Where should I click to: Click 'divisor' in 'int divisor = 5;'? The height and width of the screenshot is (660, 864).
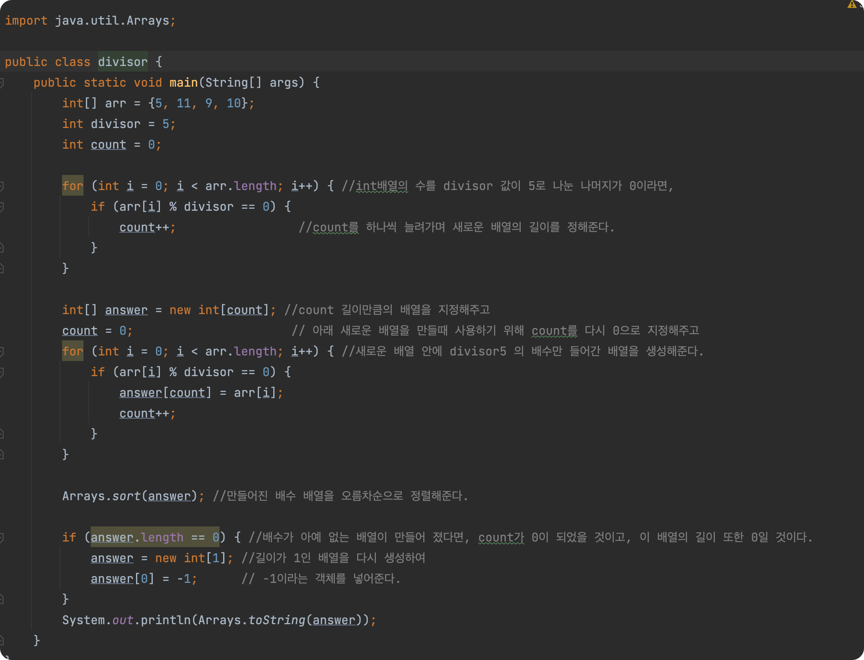pyautogui.click(x=115, y=124)
